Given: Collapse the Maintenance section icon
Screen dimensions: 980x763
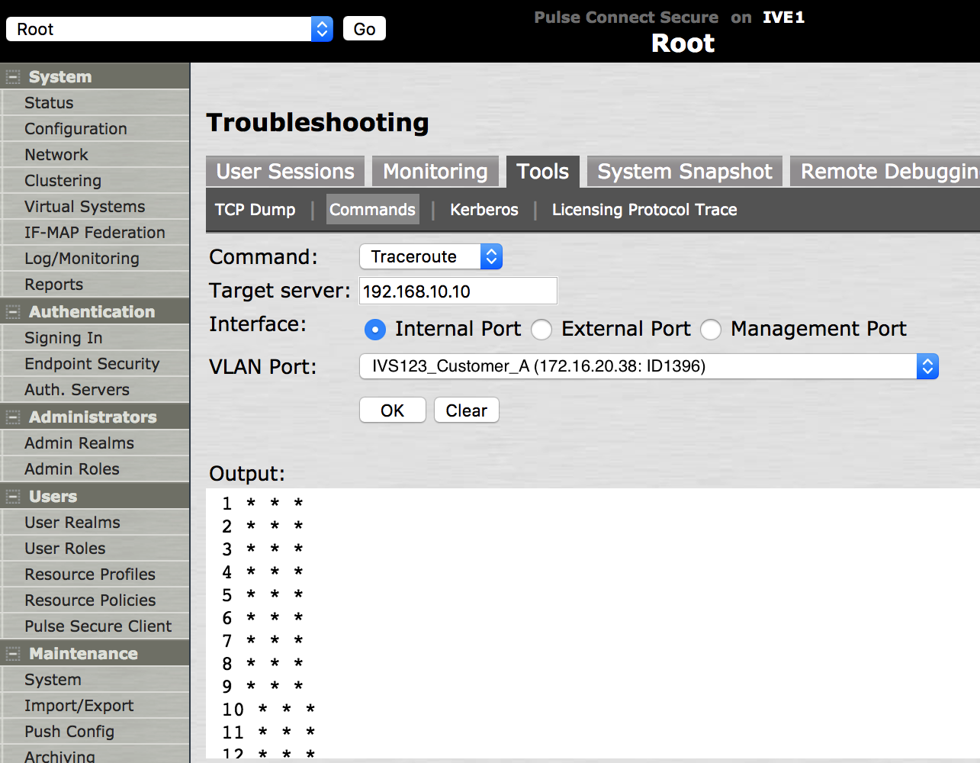Looking at the screenshot, I should [x=13, y=654].
